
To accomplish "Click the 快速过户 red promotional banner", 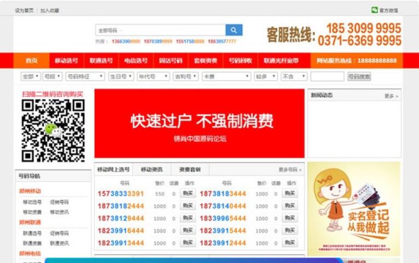I will pos(199,124).
